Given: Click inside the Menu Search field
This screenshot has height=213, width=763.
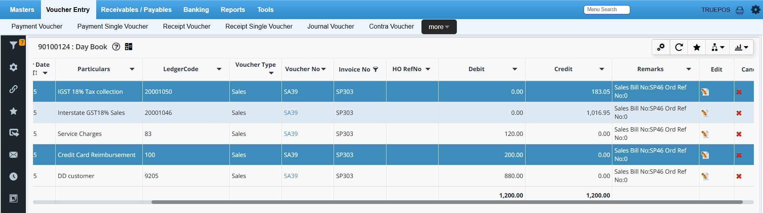Looking at the screenshot, I should [607, 10].
